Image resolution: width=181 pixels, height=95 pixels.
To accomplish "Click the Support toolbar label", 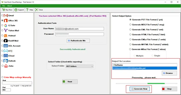I will pyautogui.click(x=21, y=10).
